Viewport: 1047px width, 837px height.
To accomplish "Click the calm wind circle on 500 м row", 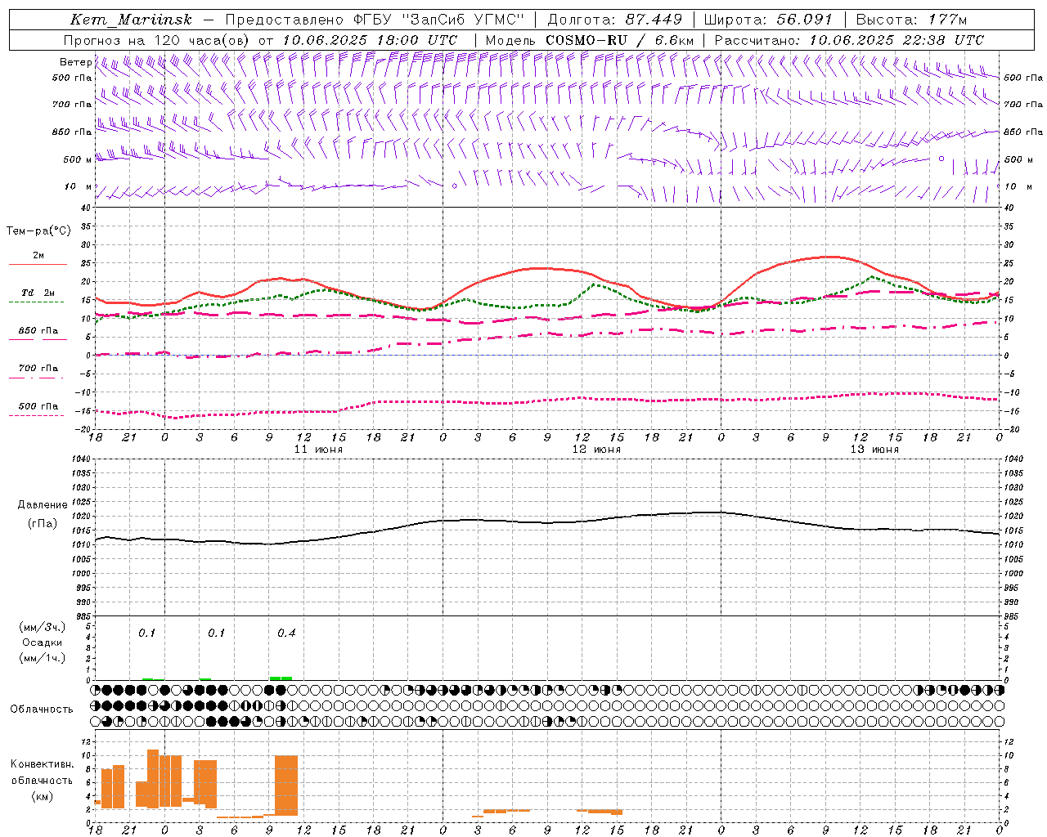I will [x=941, y=159].
